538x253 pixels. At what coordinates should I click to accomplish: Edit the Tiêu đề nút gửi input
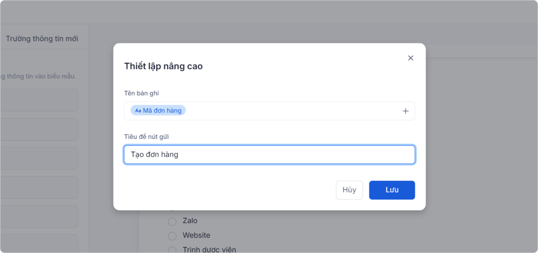(269, 154)
